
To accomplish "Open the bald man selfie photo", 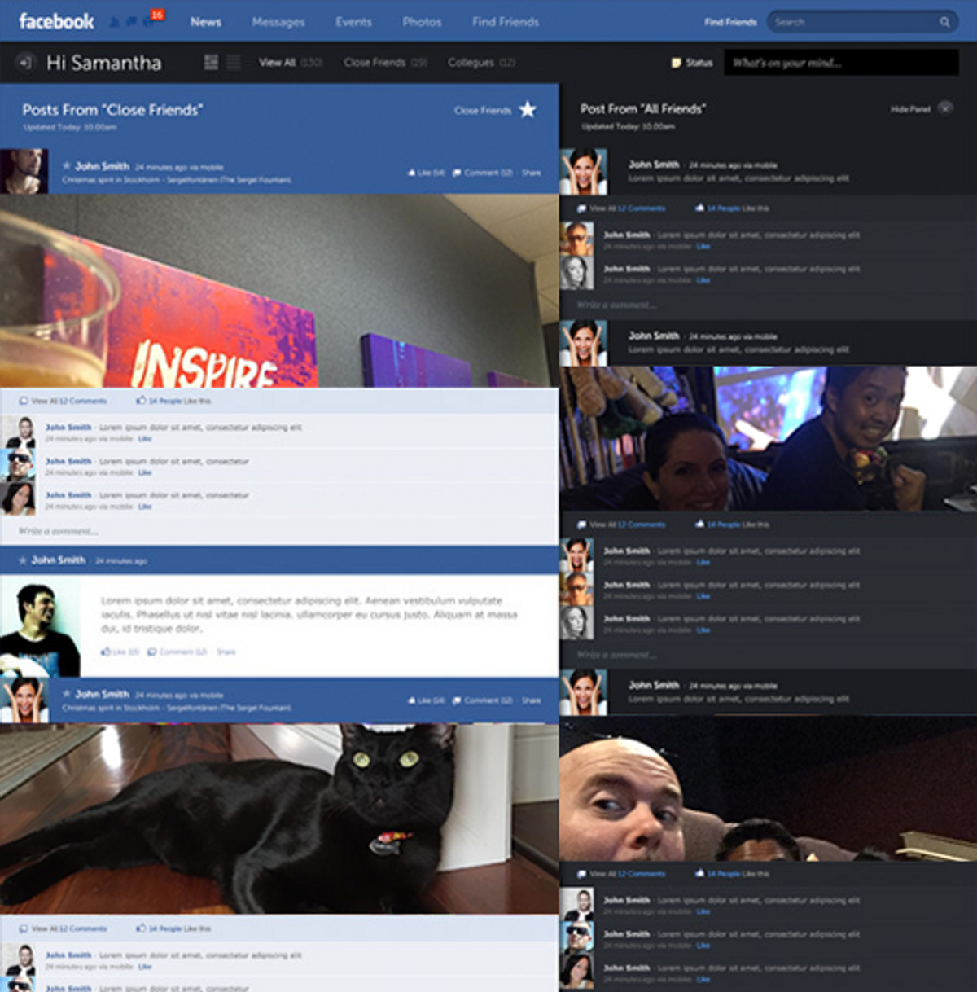I will click(x=769, y=788).
